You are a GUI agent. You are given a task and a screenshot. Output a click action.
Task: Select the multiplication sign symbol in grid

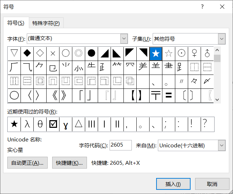click(x=53, y=53)
